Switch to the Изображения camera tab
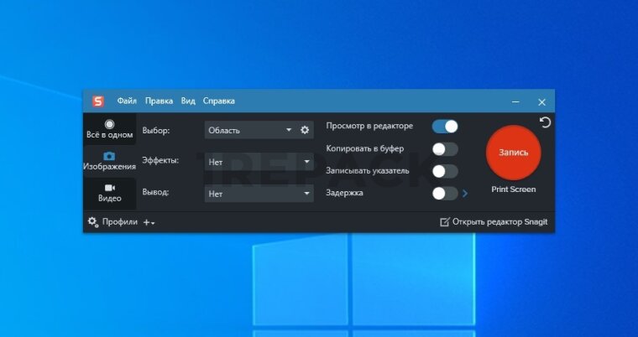 [x=109, y=161]
